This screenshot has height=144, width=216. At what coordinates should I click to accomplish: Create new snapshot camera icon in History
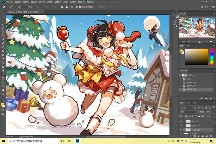(x=206, y=98)
